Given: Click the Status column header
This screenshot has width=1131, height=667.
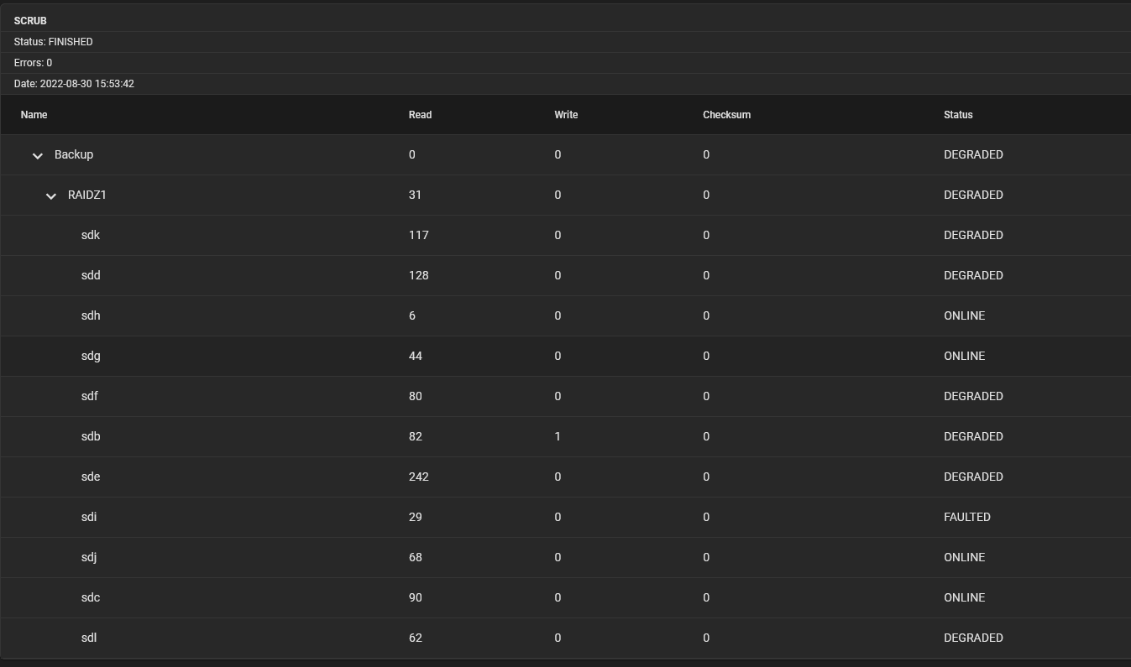Looking at the screenshot, I should click(958, 114).
